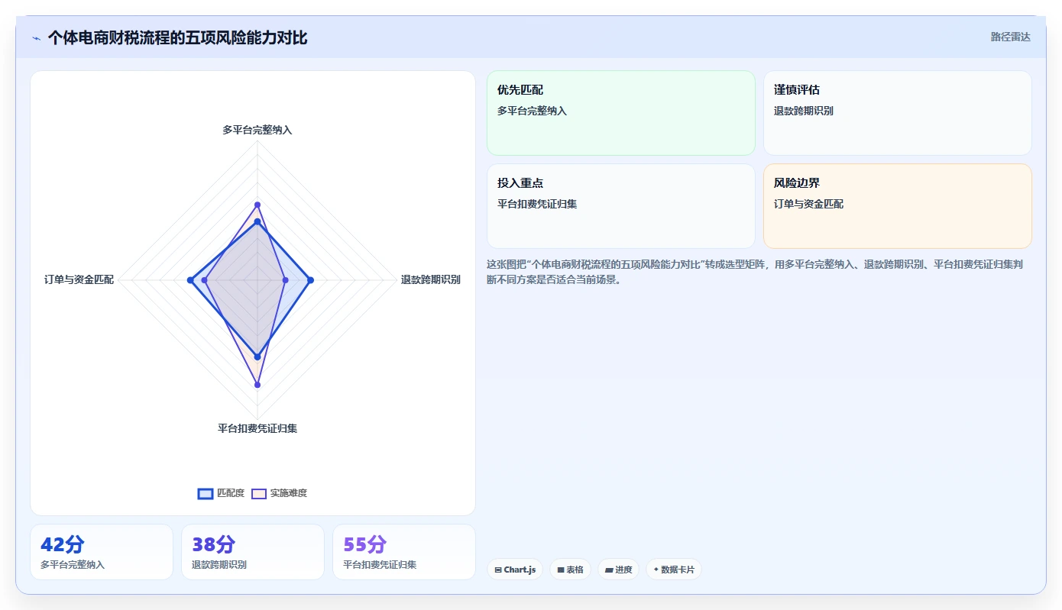Click the 路径雷达 label in header
The width and height of the screenshot is (1062, 610).
1011,37
